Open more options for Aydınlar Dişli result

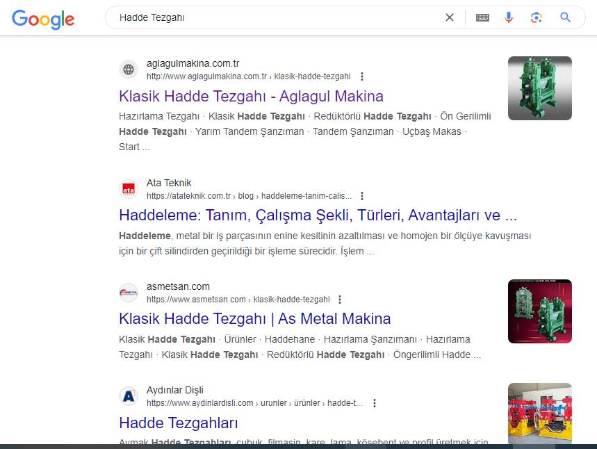pos(375,403)
